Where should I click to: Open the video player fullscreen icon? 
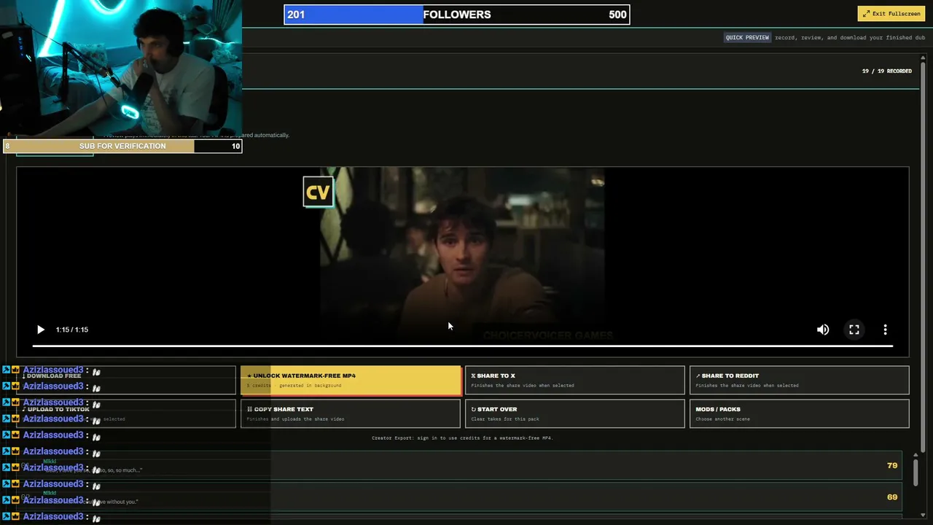854,330
